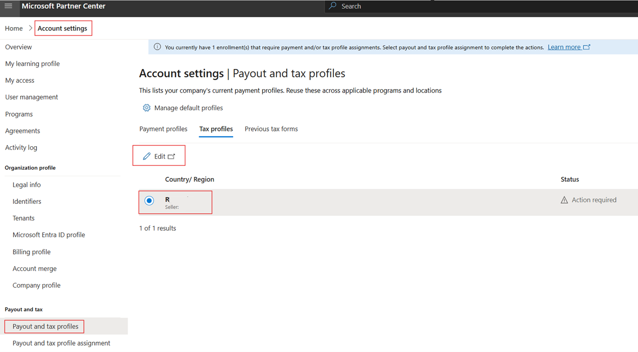Click the gear icon for default profiles
Viewport: 638px width, 352px height.
tap(146, 108)
